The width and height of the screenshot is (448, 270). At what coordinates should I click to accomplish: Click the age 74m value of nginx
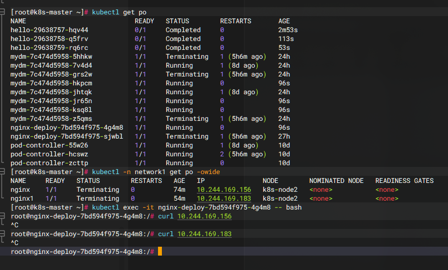pos(179,190)
